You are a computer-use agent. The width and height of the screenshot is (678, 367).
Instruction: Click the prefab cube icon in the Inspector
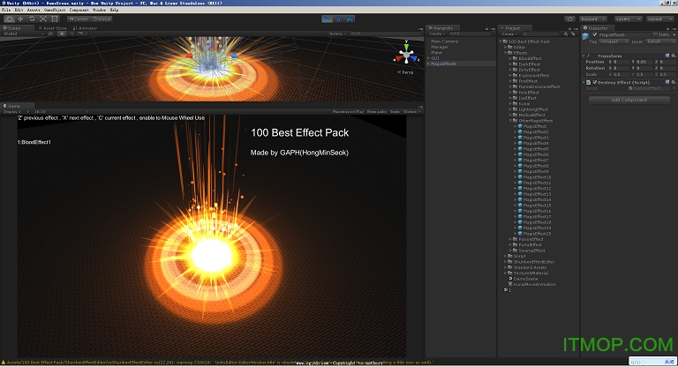click(x=585, y=37)
